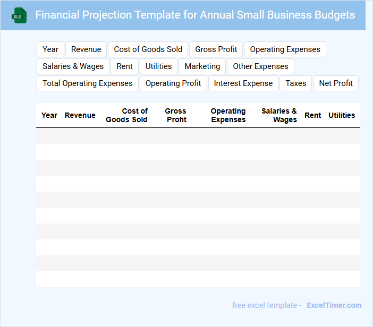Screen dimensions: 373x327
Task: Select the Revenue tag
Action: coord(86,49)
